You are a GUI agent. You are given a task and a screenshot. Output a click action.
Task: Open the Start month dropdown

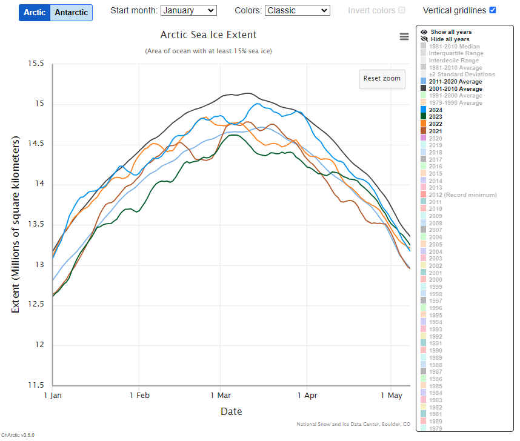pyautogui.click(x=188, y=10)
